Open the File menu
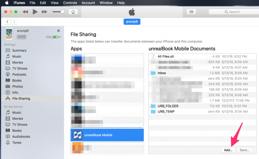Screen dimensions: 259x159 [32, 3]
